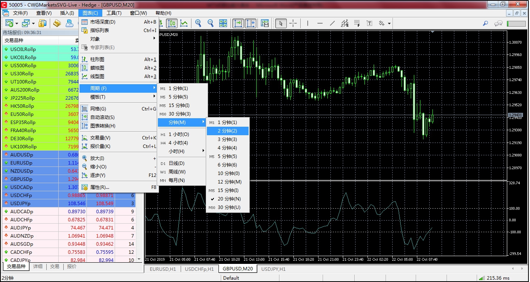Toggle 网格(G) grid option
The height and width of the screenshot is (282, 530).
119,109
